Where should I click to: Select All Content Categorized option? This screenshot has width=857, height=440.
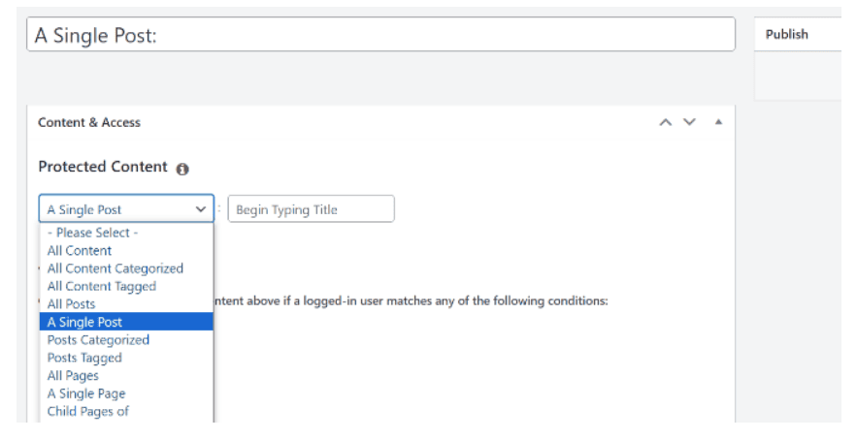(115, 268)
